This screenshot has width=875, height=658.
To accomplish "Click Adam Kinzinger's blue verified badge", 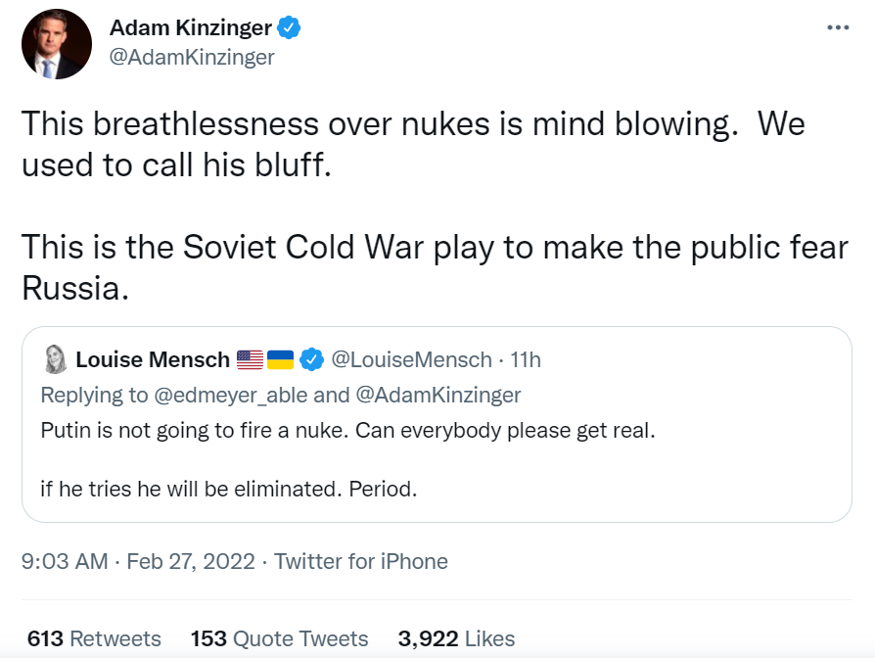I will click(x=289, y=27).
